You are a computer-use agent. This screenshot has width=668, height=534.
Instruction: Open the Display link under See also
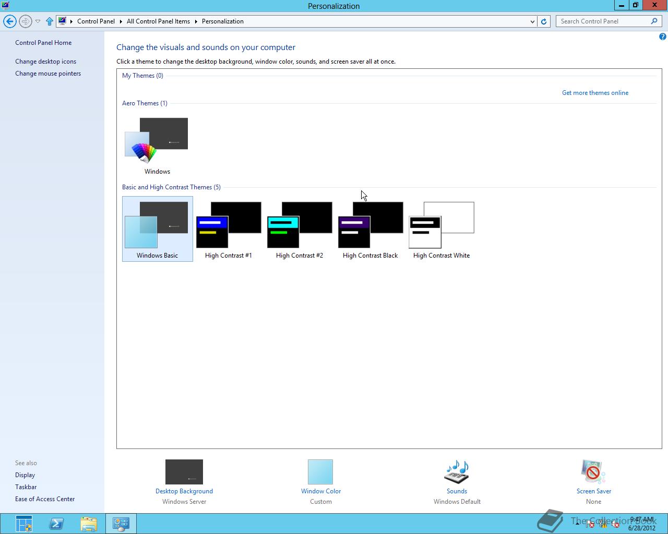pos(25,475)
